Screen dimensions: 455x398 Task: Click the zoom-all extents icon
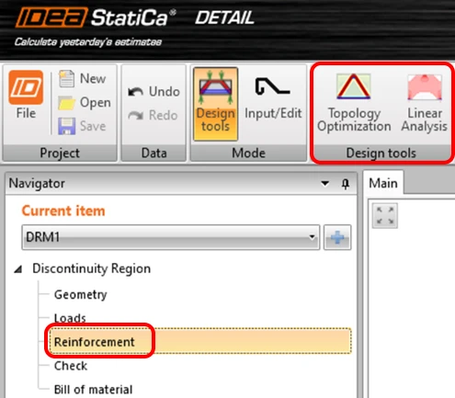coord(385,215)
